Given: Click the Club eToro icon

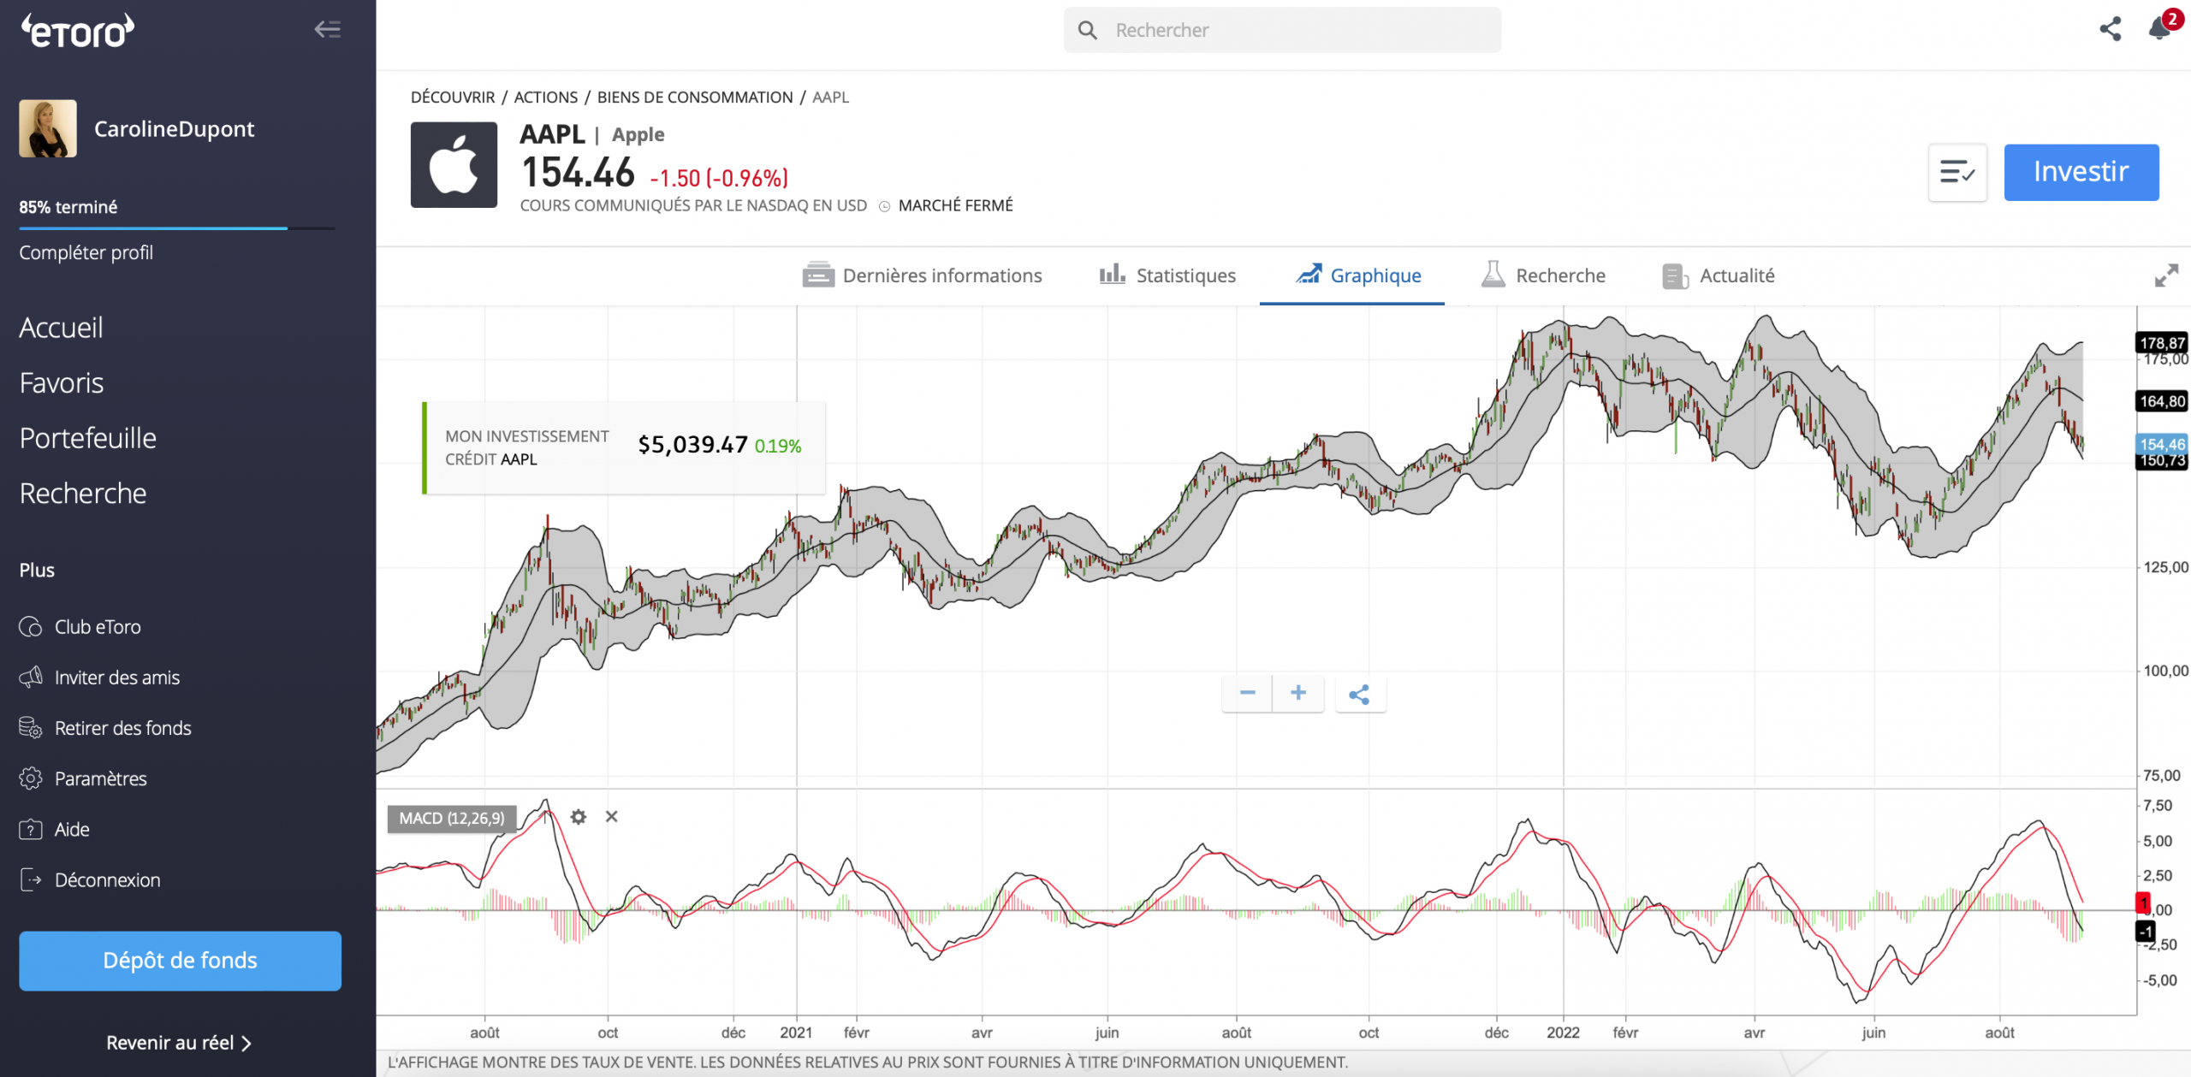Looking at the screenshot, I should tap(31, 627).
